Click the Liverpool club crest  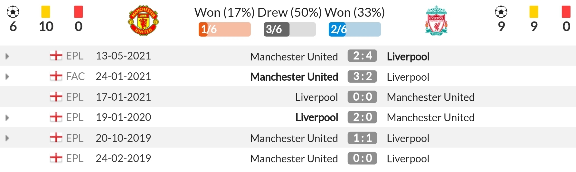coord(436,21)
